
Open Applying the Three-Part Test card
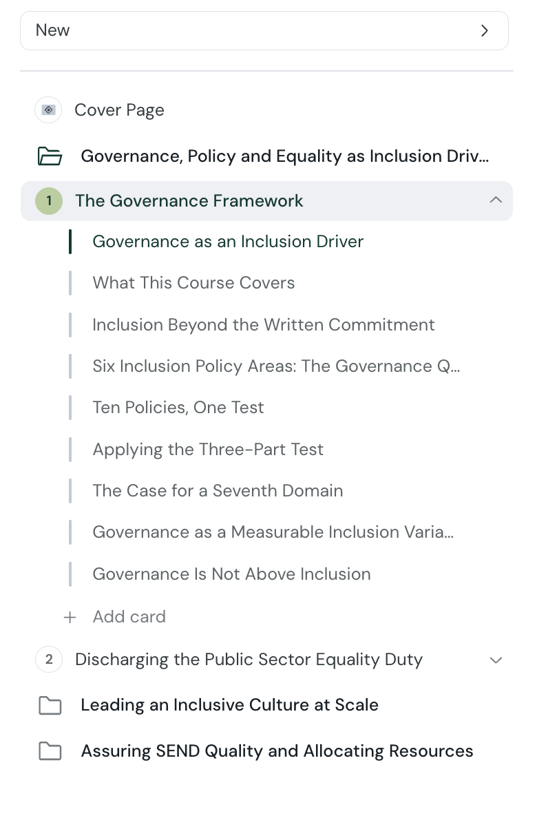[x=208, y=450]
